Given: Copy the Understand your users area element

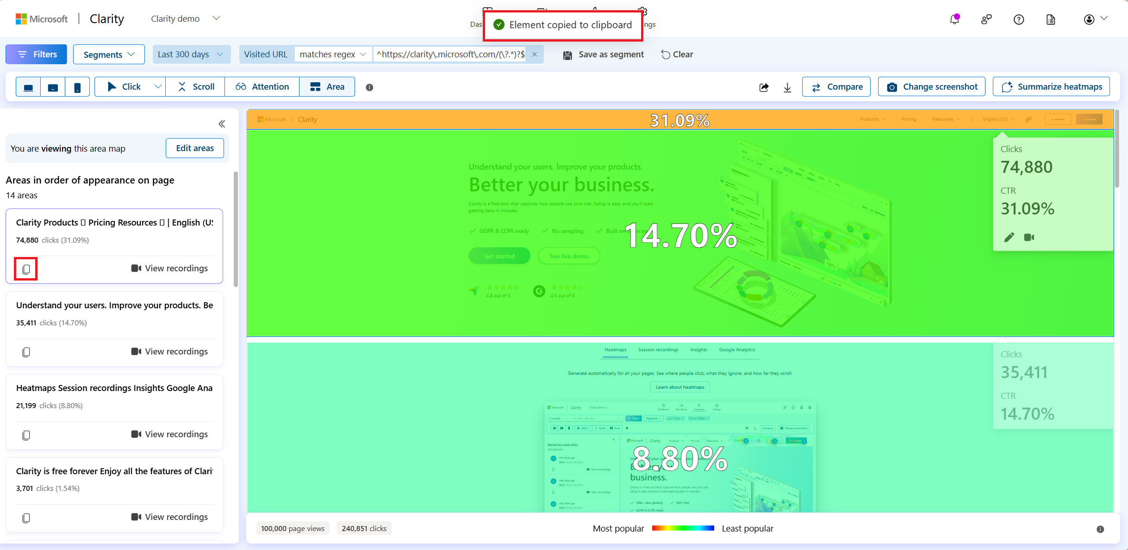Looking at the screenshot, I should 26,352.
